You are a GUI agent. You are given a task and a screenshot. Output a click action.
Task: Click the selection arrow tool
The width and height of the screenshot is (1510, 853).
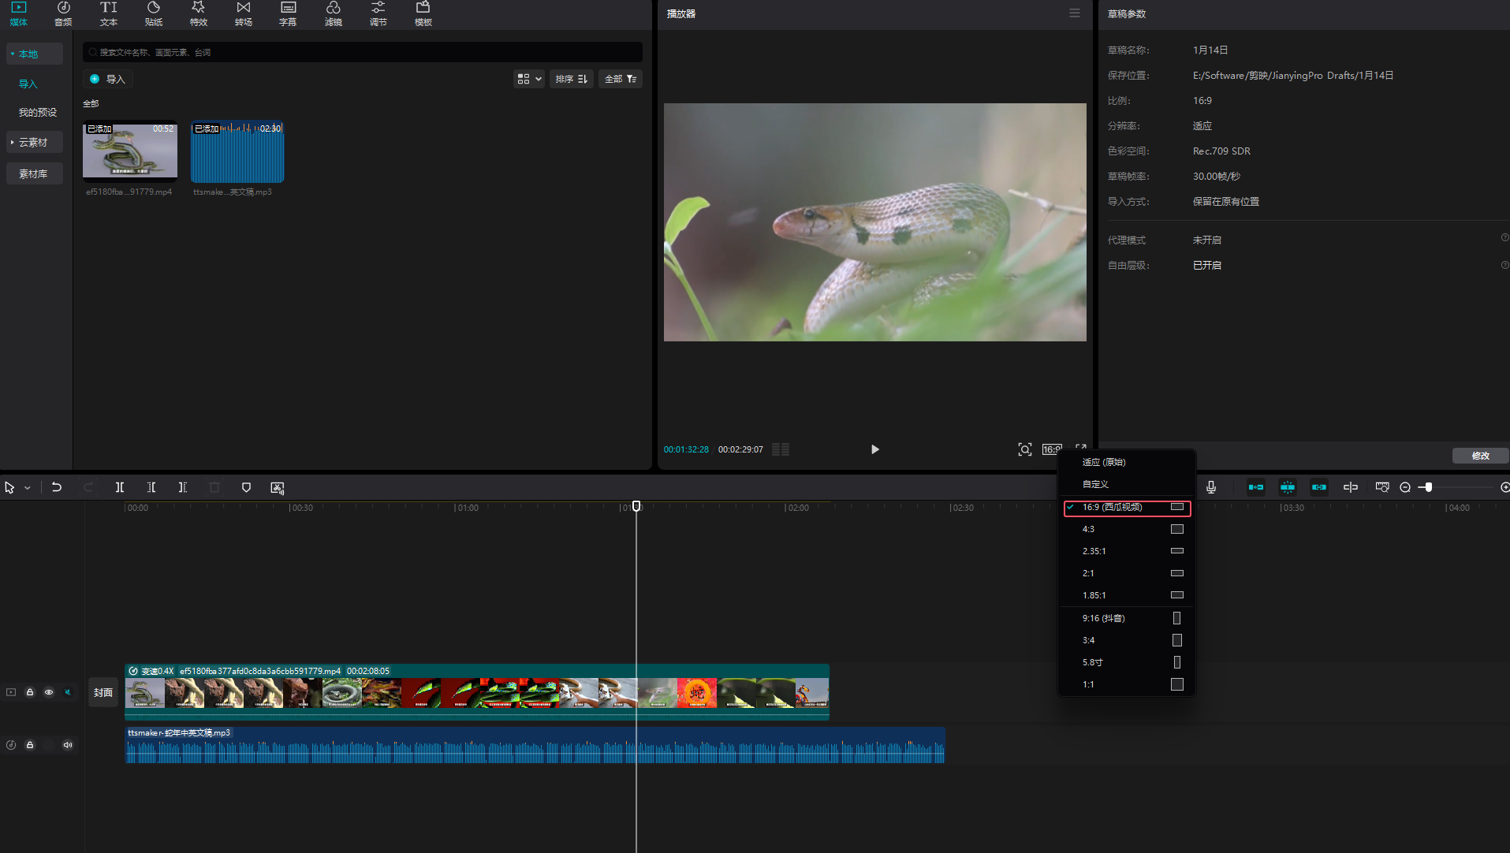click(9, 488)
